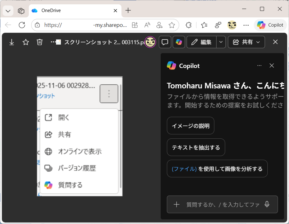Expand the 編集 dropdown arrow
289x224 pixels.
coord(221,42)
